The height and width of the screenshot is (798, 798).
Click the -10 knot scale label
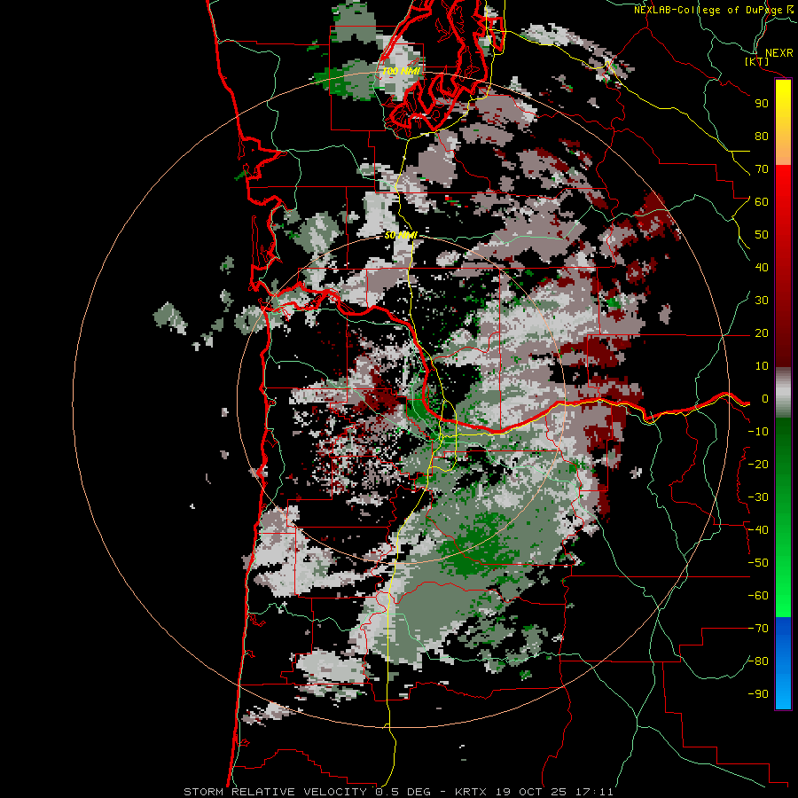coord(758,432)
